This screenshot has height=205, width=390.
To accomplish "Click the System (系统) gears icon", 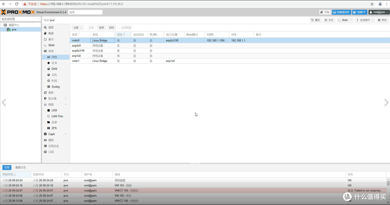I will click(45, 51).
